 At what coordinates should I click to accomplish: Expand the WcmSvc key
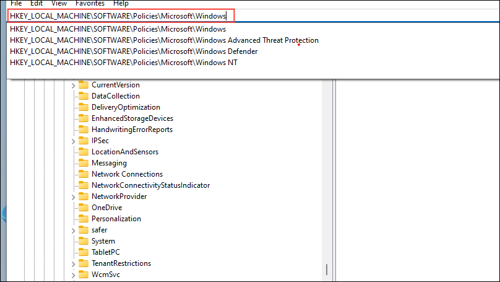[x=74, y=275]
